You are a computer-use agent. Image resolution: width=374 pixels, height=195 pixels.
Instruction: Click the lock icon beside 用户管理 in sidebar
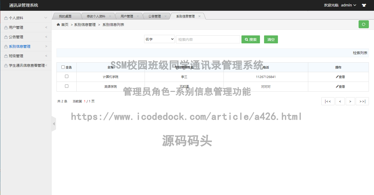tap(5, 27)
